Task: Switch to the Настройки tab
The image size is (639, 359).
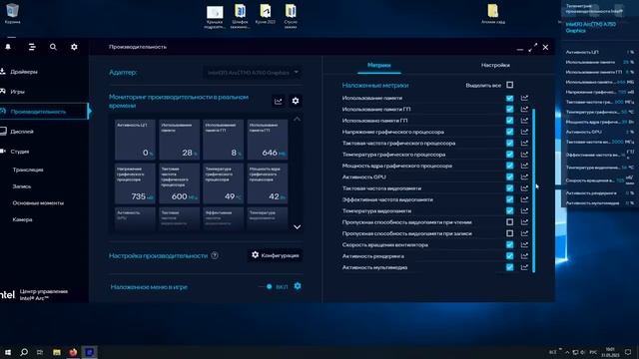Action: click(x=495, y=65)
